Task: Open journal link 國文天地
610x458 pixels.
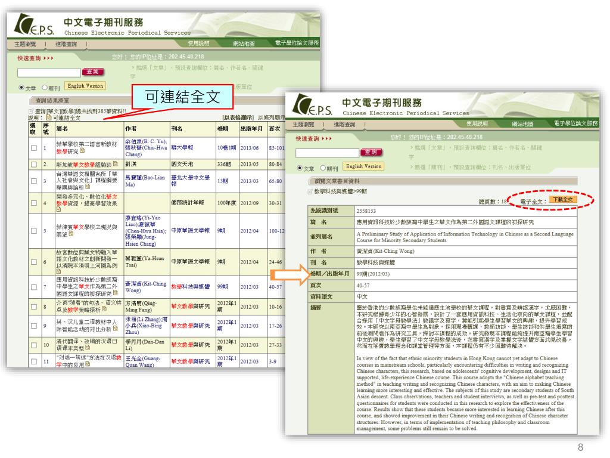Action: click(x=182, y=164)
